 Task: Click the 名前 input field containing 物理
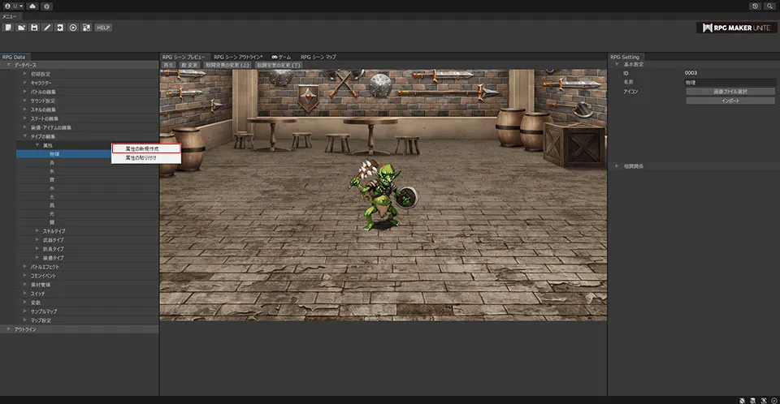[x=730, y=82]
